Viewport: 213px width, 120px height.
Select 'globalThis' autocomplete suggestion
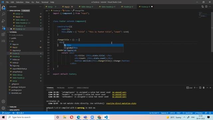[x=94, y=48]
